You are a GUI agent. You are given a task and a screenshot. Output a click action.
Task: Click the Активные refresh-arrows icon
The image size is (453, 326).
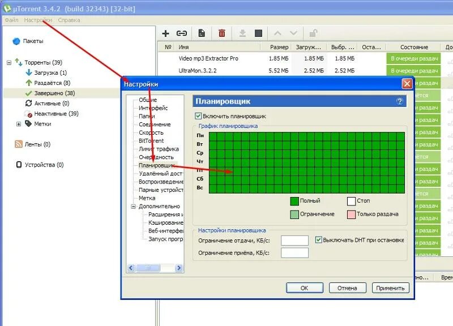(x=29, y=103)
